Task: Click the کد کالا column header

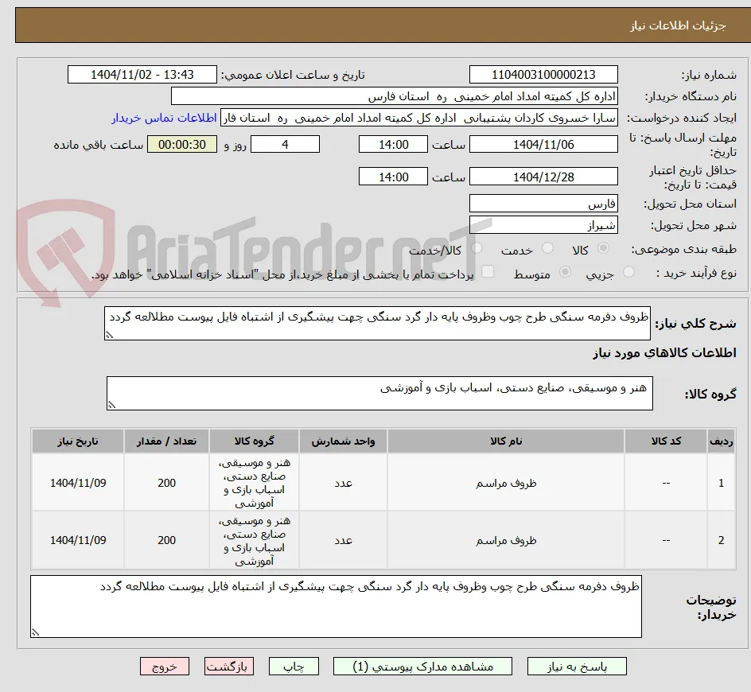Action: point(666,441)
